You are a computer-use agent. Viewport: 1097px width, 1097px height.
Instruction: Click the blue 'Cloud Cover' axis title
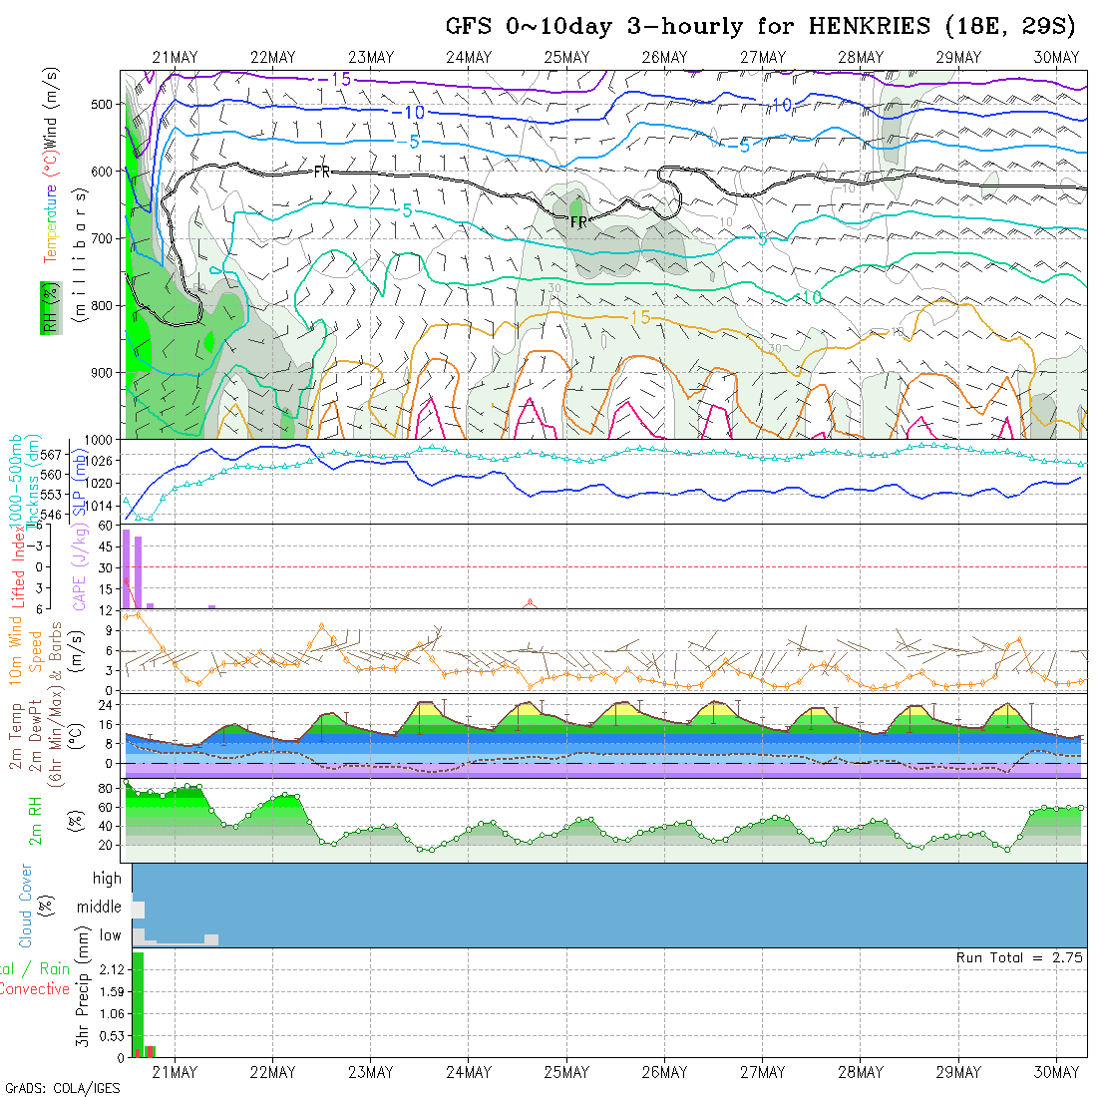click(x=26, y=906)
